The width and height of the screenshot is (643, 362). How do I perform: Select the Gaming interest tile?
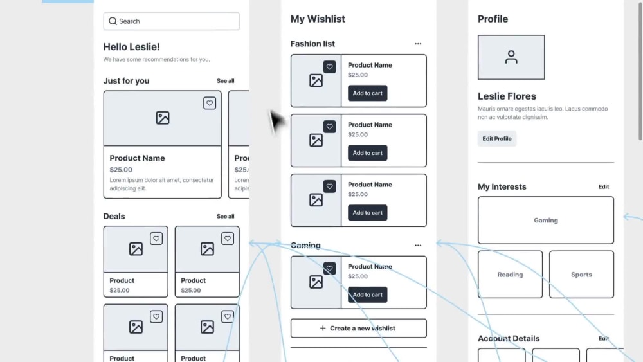546,220
